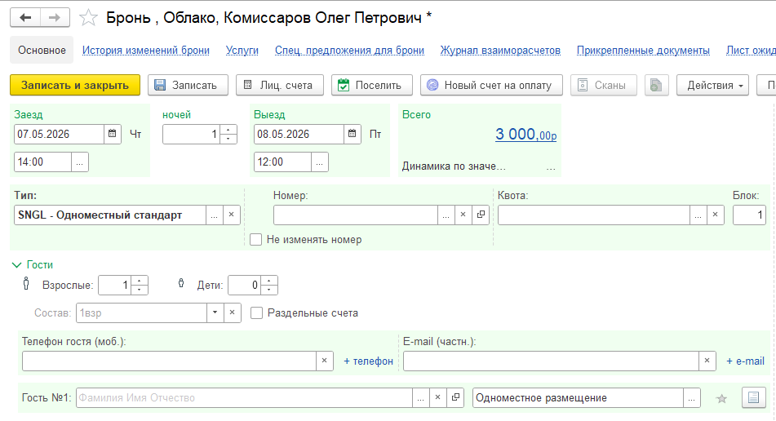The width and height of the screenshot is (776, 421).
Task: Click the Сканы button
Action: [x=603, y=85]
